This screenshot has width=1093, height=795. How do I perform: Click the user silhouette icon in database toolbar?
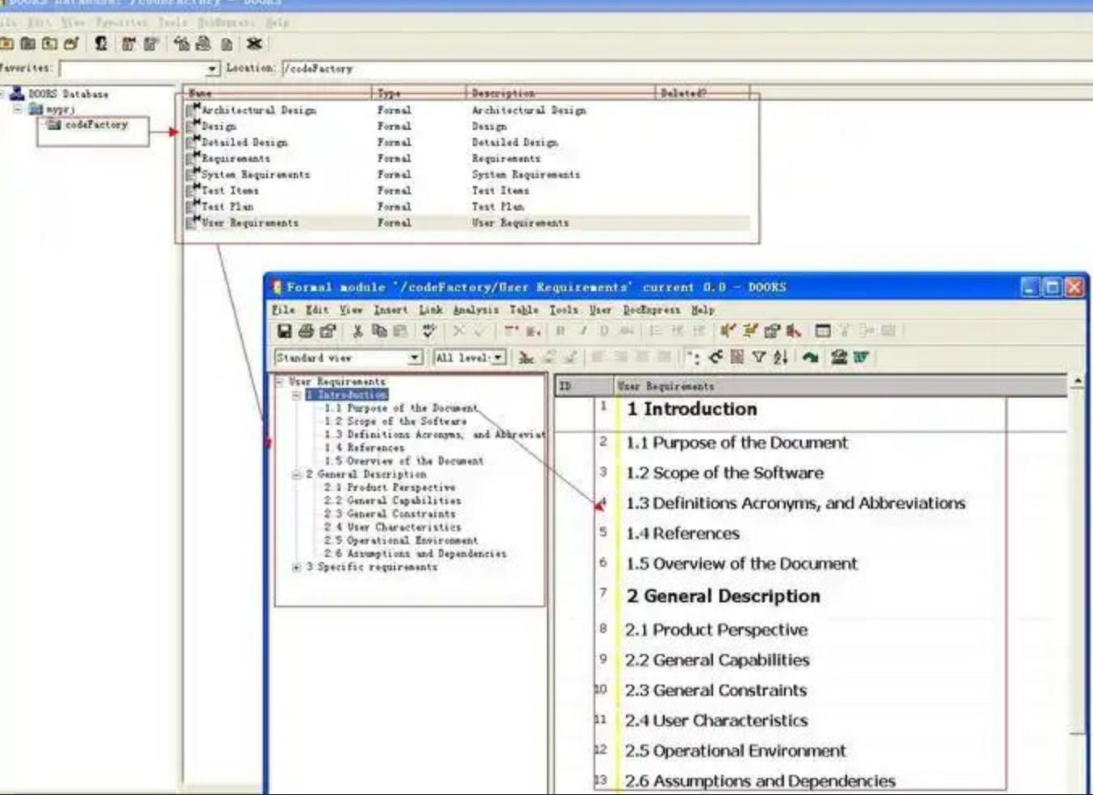(x=101, y=44)
